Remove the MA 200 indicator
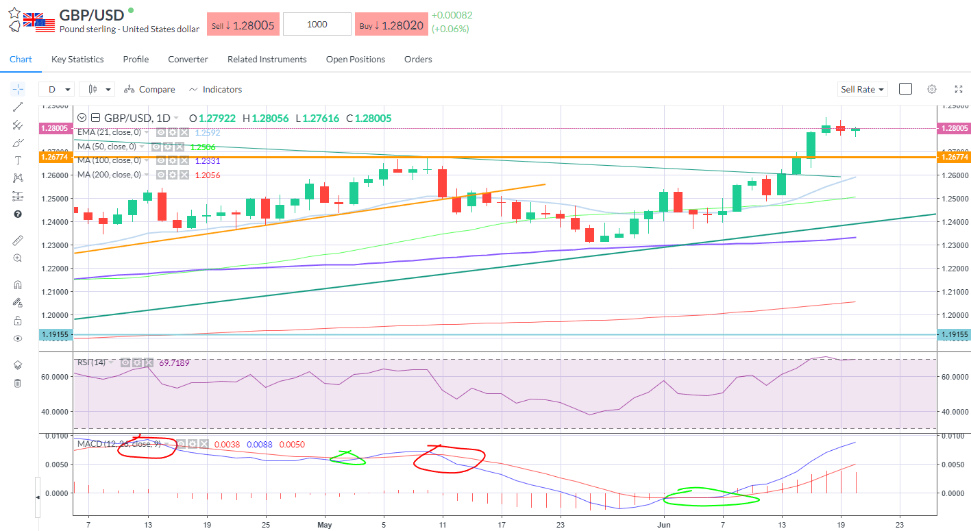971x531 pixels. point(184,175)
